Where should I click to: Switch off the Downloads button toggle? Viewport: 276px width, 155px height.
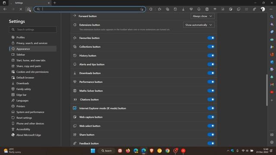[x=211, y=73]
